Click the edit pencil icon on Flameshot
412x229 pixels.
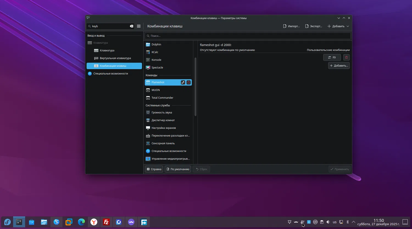coord(183,82)
